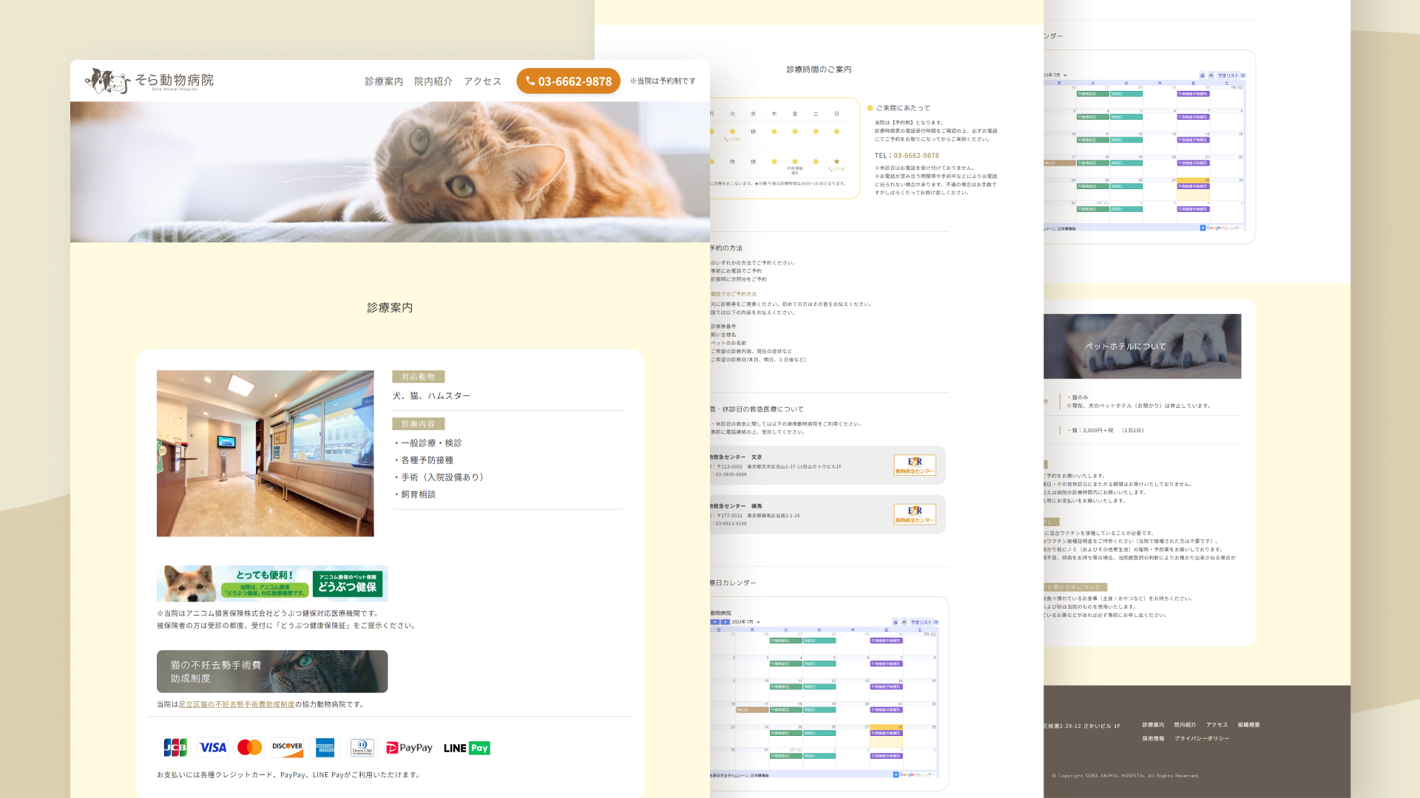
Task: Click the footer 院内紹介 link
Action: [x=1185, y=725]
